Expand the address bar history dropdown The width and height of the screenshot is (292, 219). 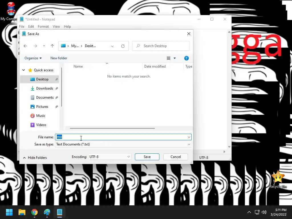tap(112, 46)
